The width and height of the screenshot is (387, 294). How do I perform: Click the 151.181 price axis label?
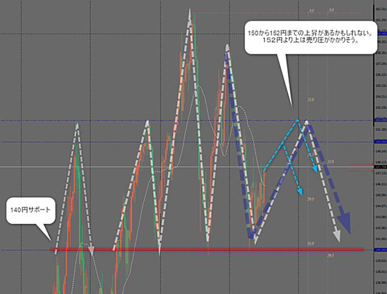click(x=380, y=129)
